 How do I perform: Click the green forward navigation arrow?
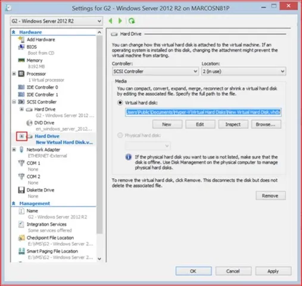tap(120, 21)
